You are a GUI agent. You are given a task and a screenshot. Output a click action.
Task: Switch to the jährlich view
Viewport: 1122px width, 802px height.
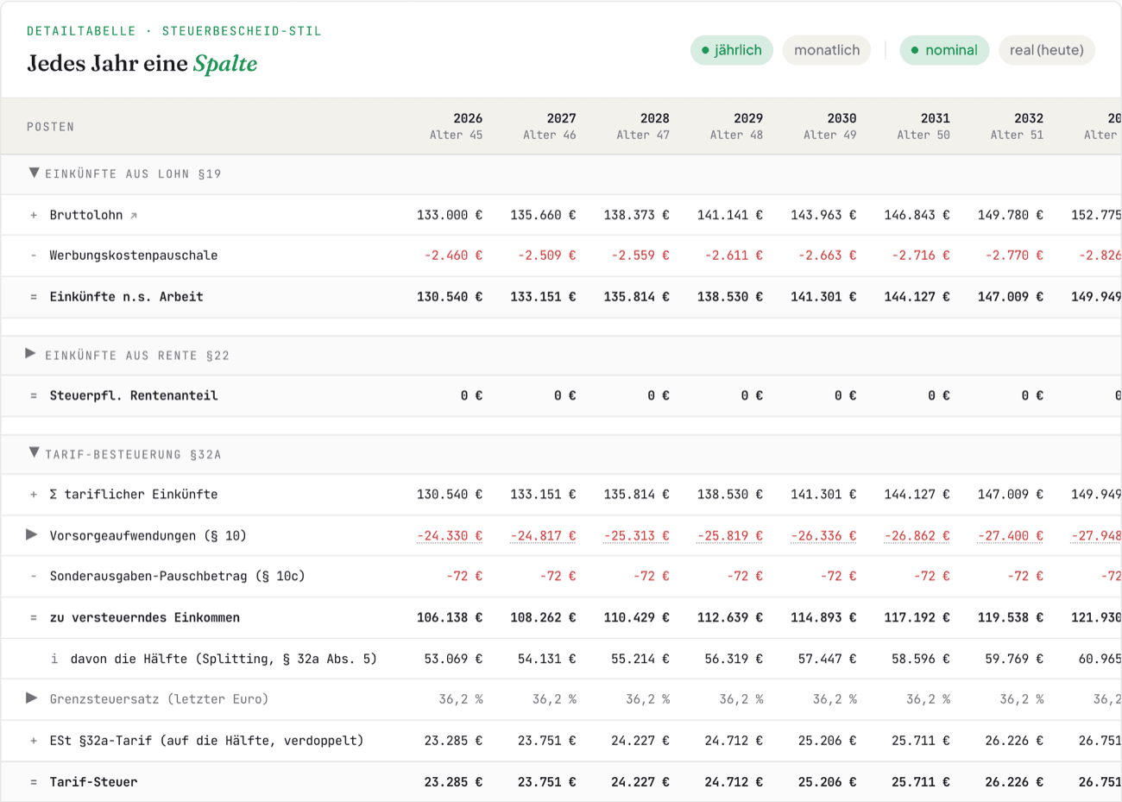pyautogui.click(x=732, y=50)
